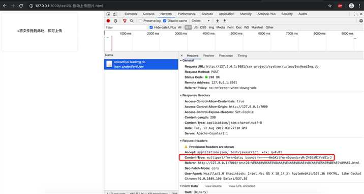This screenshot has width=364, height=194.
Task: Open the Performance tab
Action: point(187,14)
